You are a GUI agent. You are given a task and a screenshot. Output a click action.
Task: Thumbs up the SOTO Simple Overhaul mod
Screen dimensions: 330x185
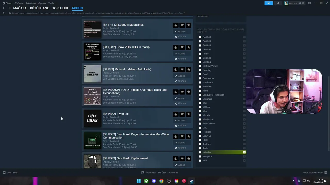(x=176, y=92)
